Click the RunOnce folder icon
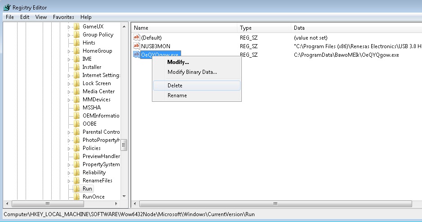 tap(77, 197)
